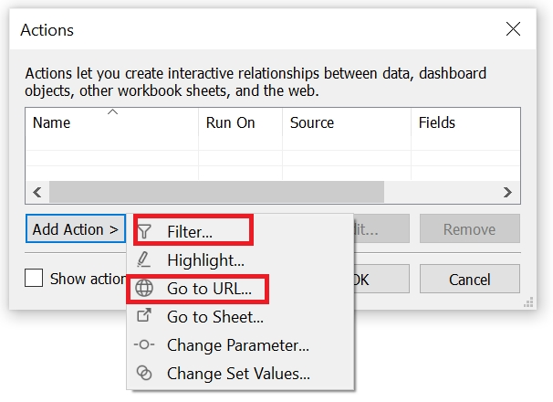The width and height of the screenshot is (553, 402).
Task: Click the Go to Sheet arrow icon
Action: tap(144, 317)
